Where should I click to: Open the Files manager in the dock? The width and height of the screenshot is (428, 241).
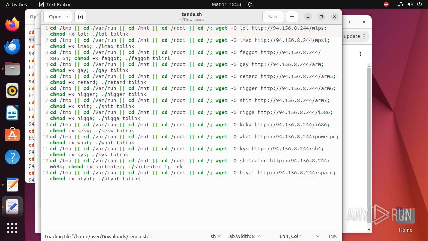pyautogui.click(x=12, y=69)
